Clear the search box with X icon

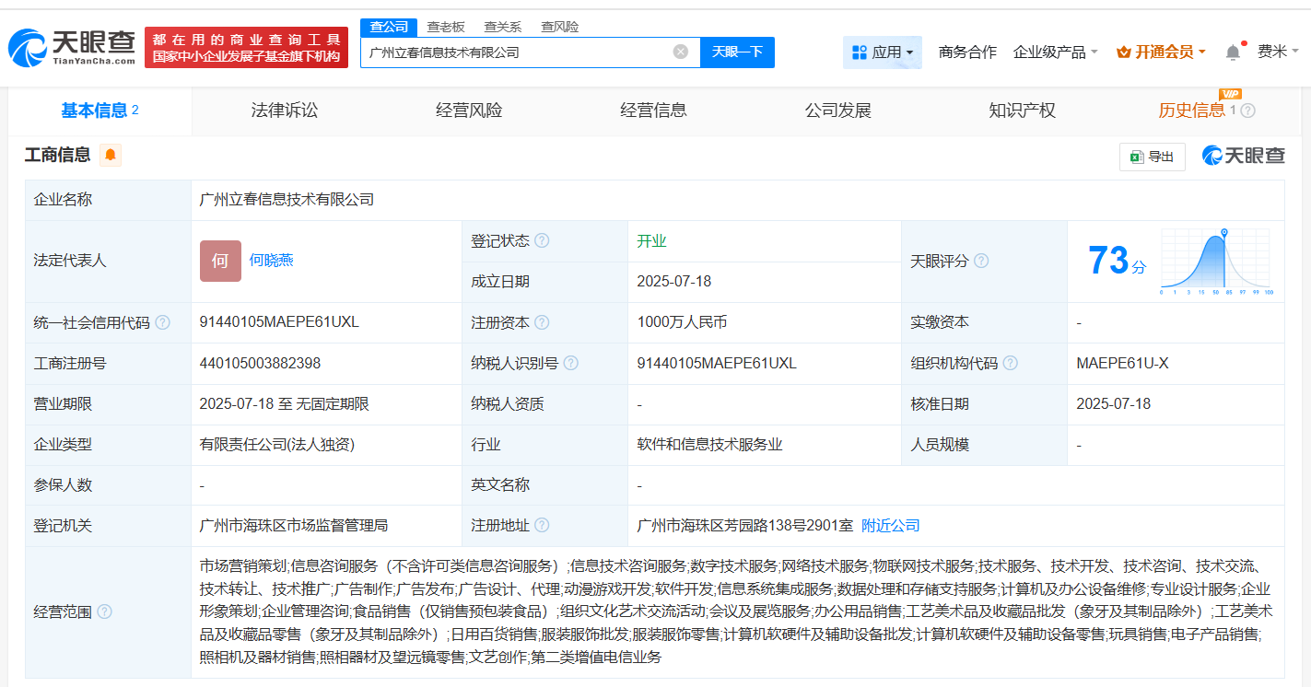coord(681,52)
